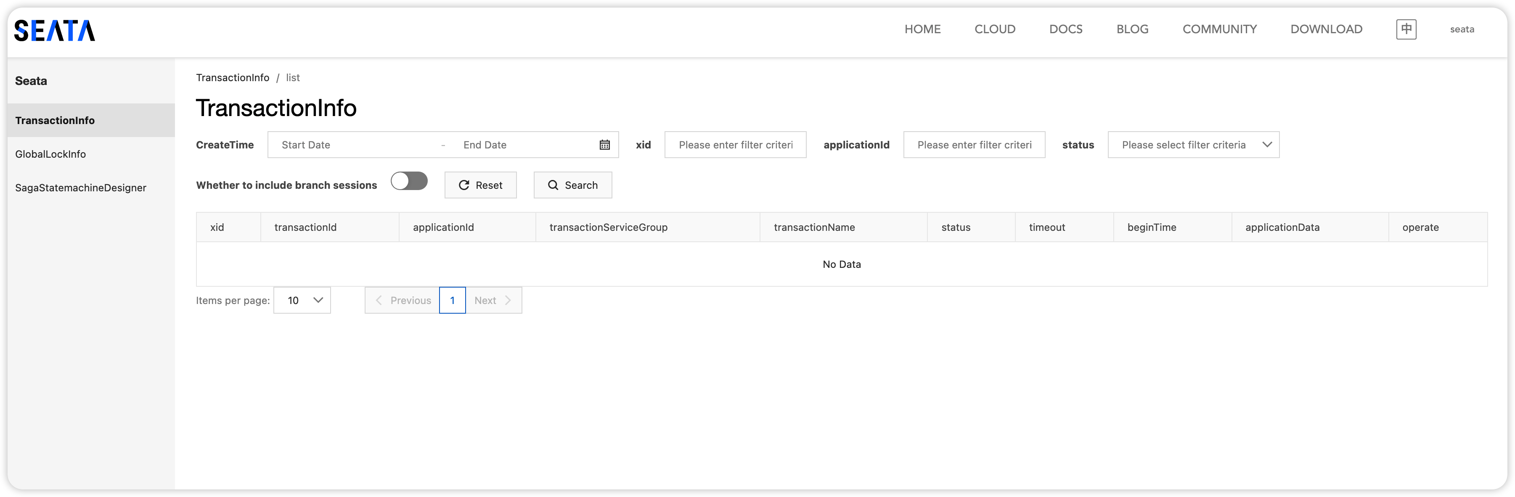Open SagaStateMachineDesigner sidebar item

[x=82, y=187]
